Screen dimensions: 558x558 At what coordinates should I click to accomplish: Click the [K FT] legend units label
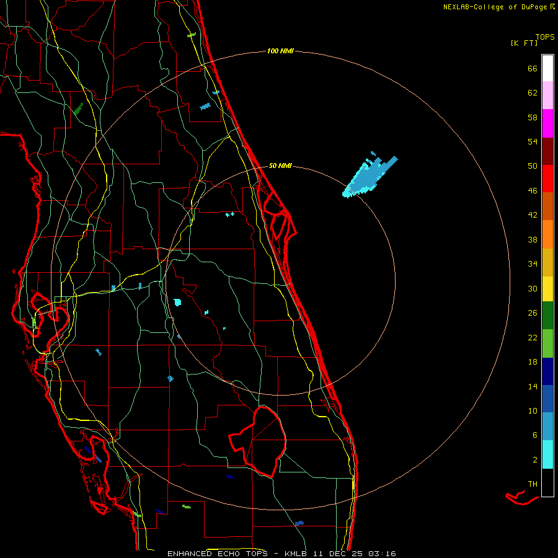[524, 43]
